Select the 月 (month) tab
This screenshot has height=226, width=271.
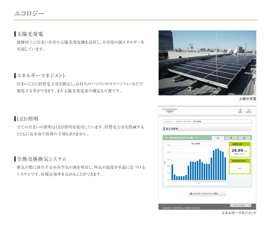pyautogui.click(x=231, y=138)
